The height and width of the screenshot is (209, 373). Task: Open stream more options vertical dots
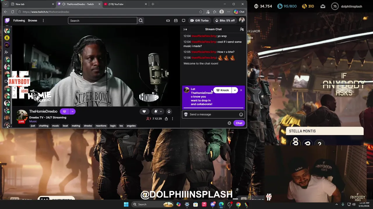172,119
